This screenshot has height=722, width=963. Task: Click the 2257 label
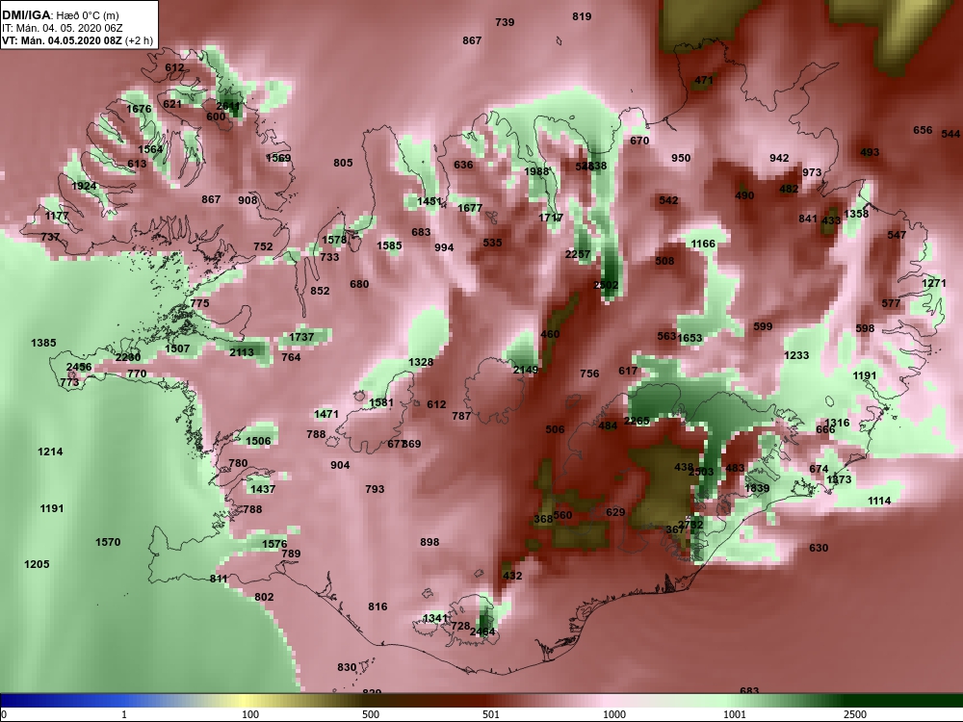(x=578, y=254)
